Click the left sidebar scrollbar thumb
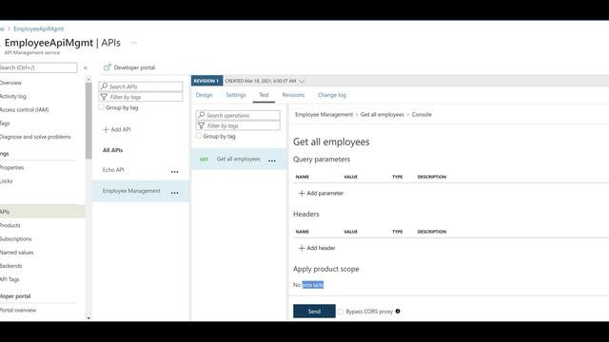Viewport: 609px width, 342px height. pyautogui.click(x=88, y=121)
